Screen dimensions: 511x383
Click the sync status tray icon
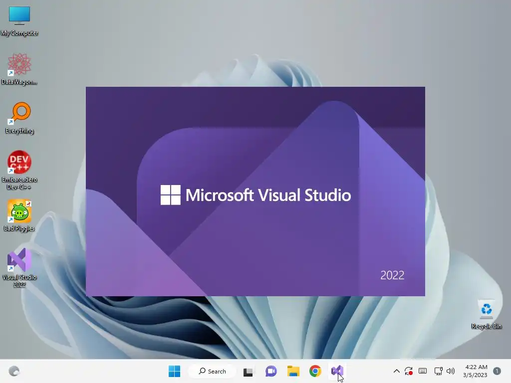pos(409,371)
